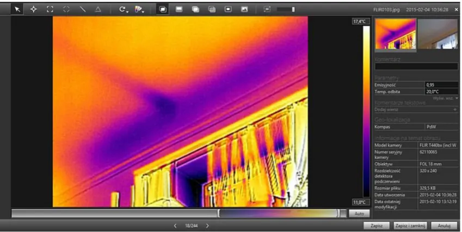Expand the Wyśw. wsz. parameters dropdown
Image resolution: width=462 pixels, height=232 pixels.
pos(446,98)
